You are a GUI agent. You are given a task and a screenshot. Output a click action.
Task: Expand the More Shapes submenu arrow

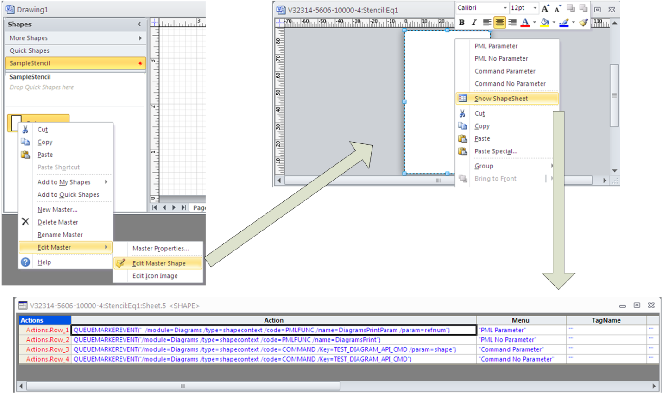point(140,38)
